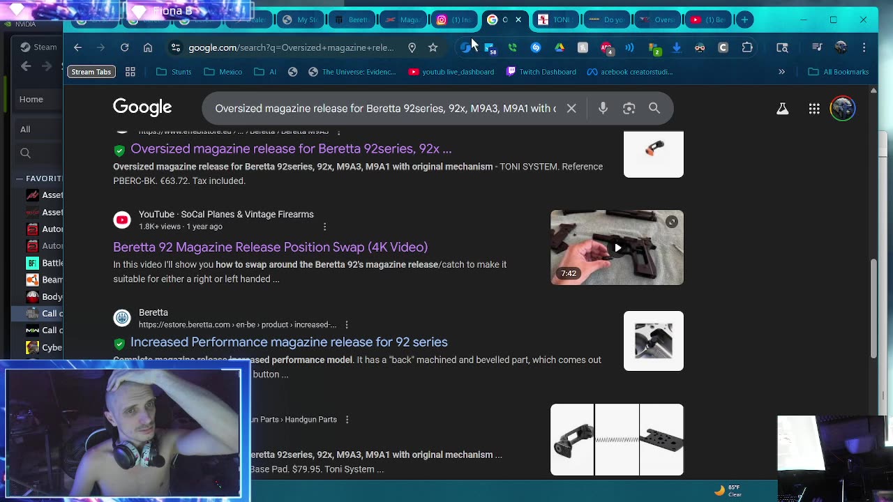Open the Mexico bookmarks folder

point(223,72)
